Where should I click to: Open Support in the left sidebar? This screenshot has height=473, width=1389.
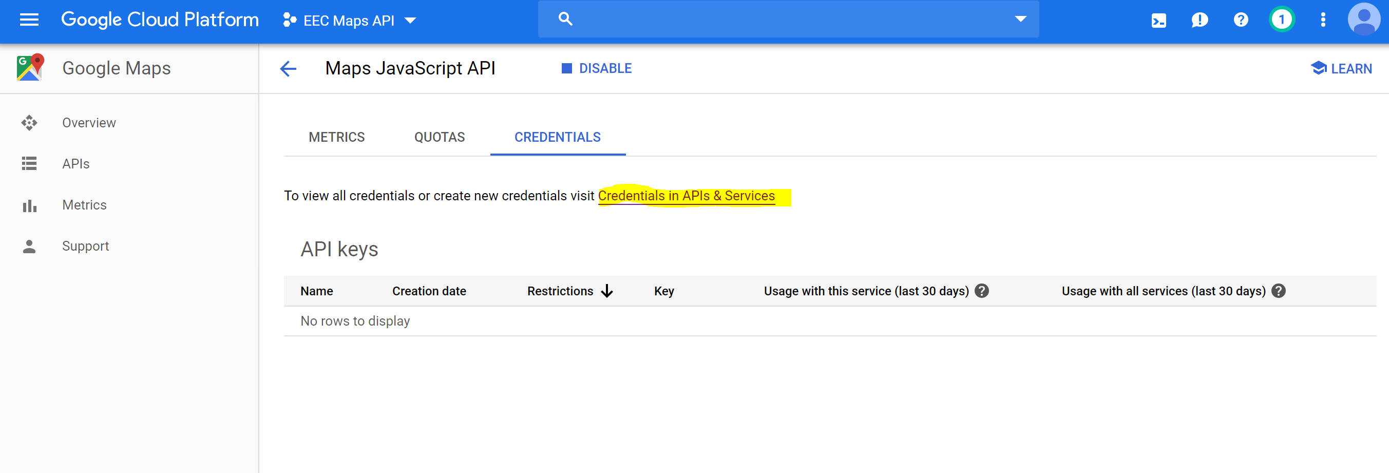pyautogui.click(x=85, y=246)
